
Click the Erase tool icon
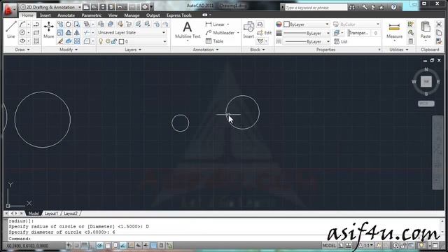tap(60, 41)
